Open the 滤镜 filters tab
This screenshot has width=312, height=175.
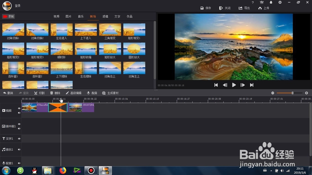(105, 17)
